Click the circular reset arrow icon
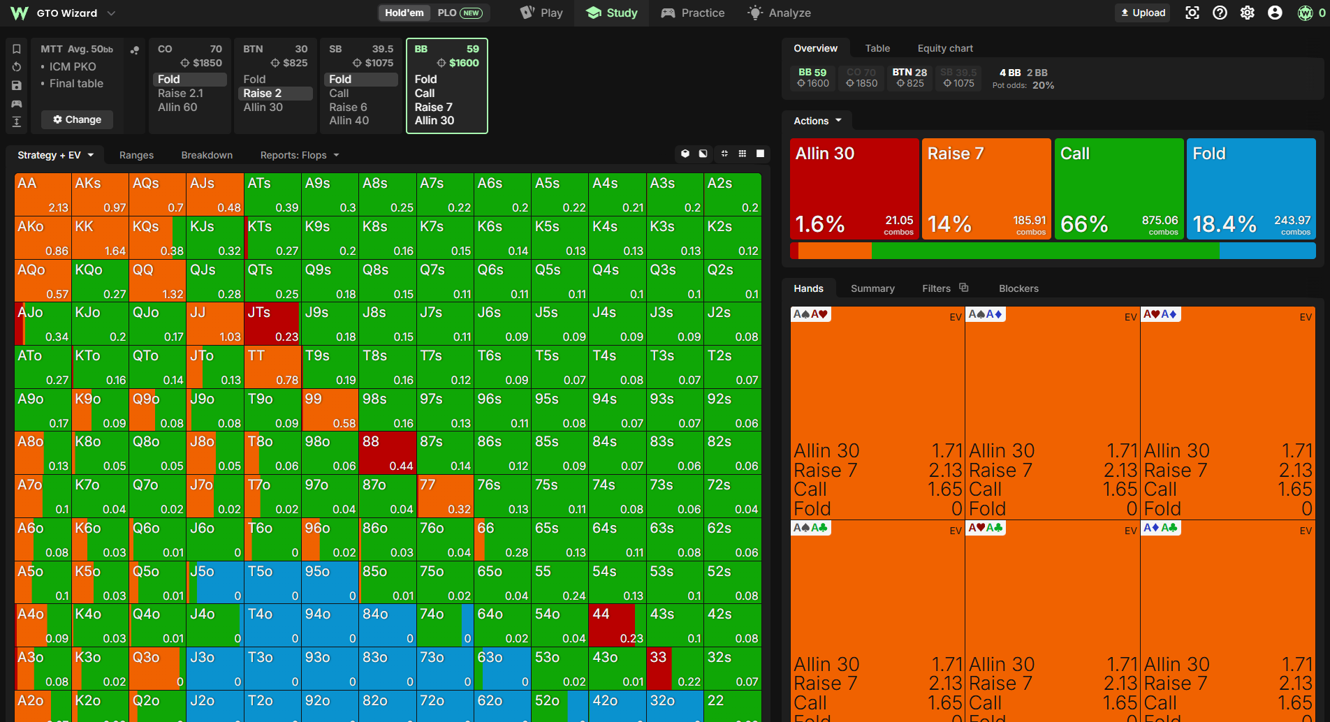This screenshot has height=722, width=1330. pos(17,67)
